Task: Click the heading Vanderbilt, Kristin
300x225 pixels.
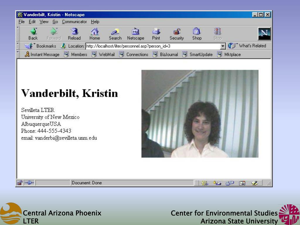Action: (69, 93)
